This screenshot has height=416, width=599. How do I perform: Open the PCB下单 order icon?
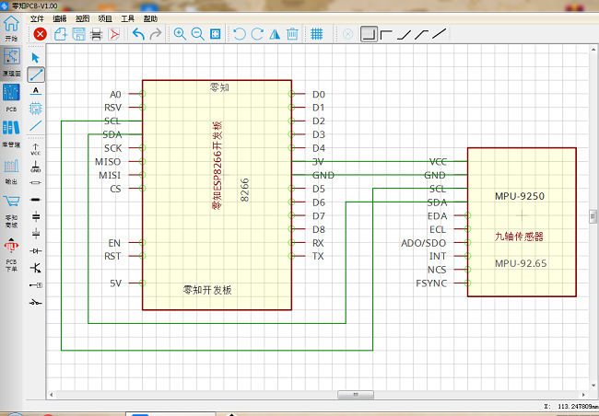pos(11,255)
